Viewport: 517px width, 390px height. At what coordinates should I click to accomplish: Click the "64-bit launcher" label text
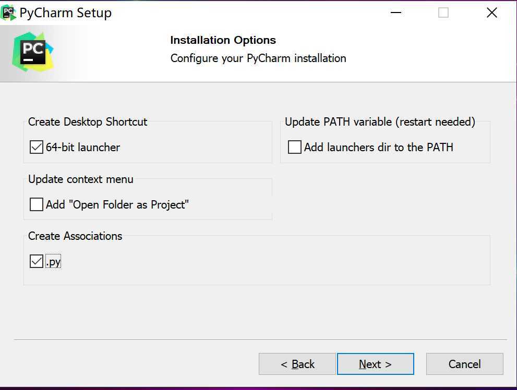(x=83, y=147)
